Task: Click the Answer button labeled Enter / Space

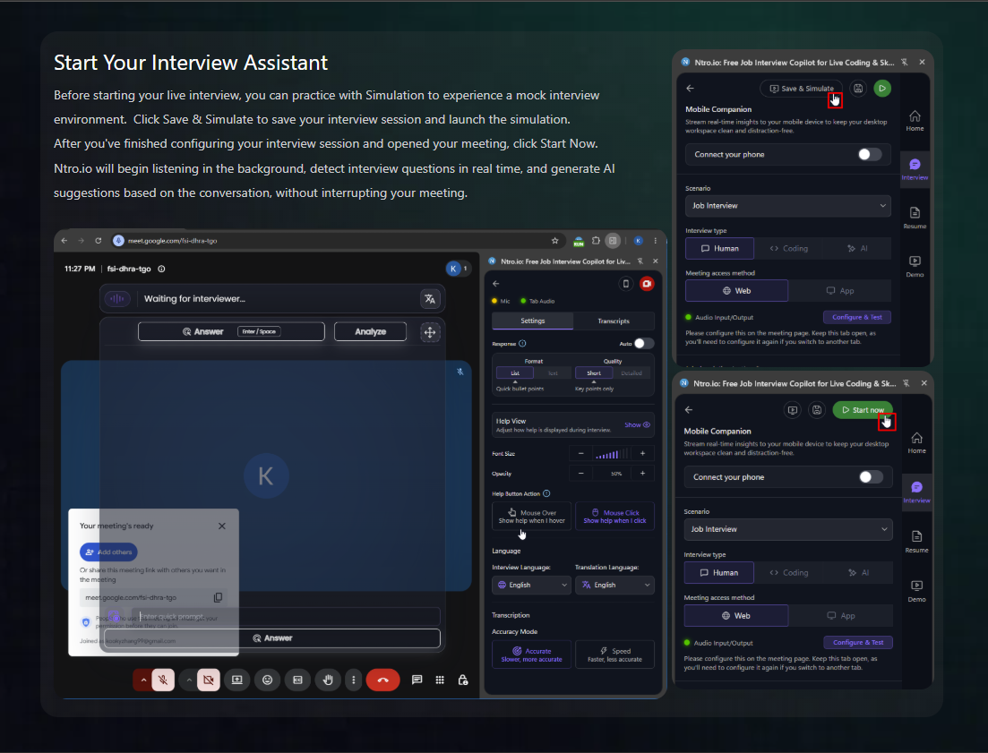Action: click(x=231, y=332)
